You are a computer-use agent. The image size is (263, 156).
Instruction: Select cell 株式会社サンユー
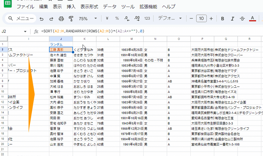226,86
